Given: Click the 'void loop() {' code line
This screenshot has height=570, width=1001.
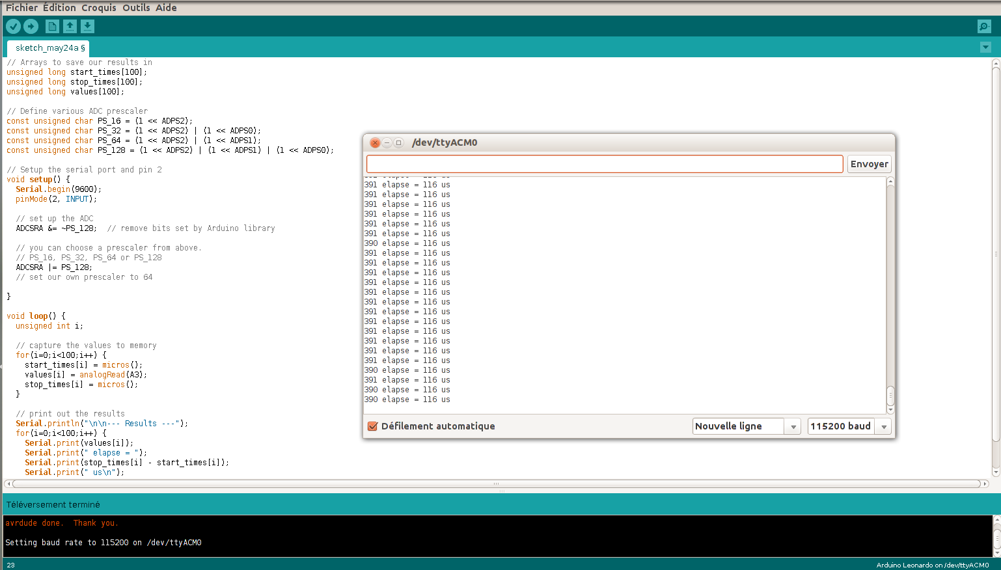Looking at the screenshot, I should [36, 316].
